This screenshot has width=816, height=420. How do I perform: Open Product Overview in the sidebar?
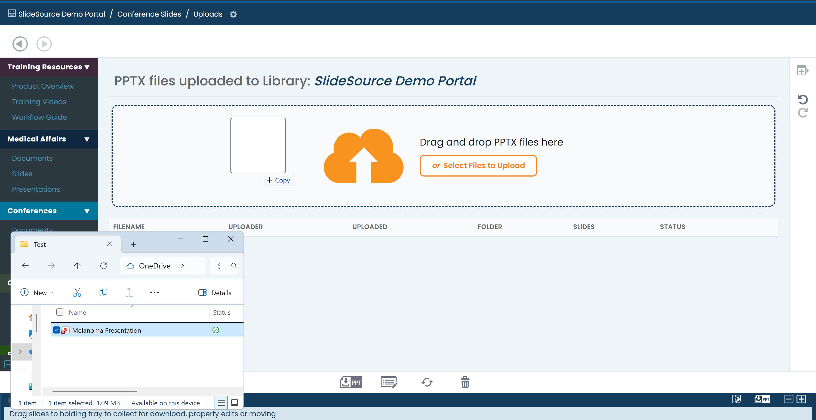coord(43,86)
